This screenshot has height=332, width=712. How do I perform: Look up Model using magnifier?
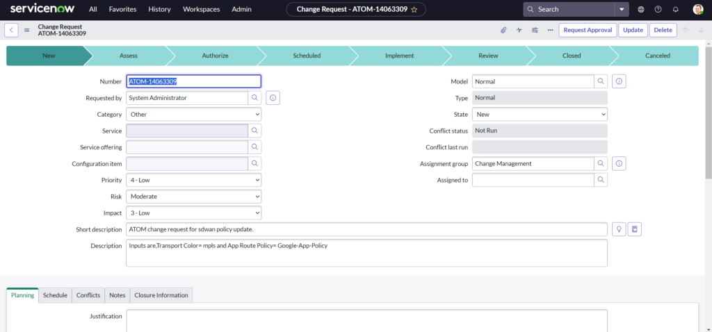pyautogui.click(x=601, y=82)
